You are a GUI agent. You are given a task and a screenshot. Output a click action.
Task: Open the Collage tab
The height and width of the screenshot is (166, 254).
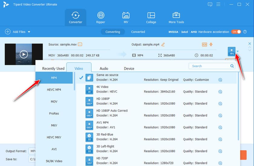151,18
